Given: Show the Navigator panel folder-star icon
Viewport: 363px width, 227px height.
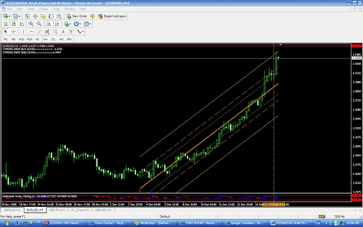Looking at the screenshot, I should 43,16.
